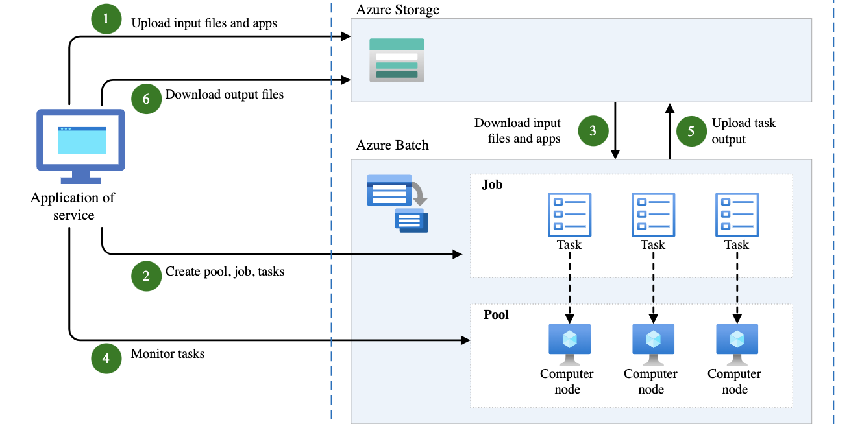Viewport: 849px width, 424px height.
Task: Click the Azure Batch service icon
Action: 397,204
